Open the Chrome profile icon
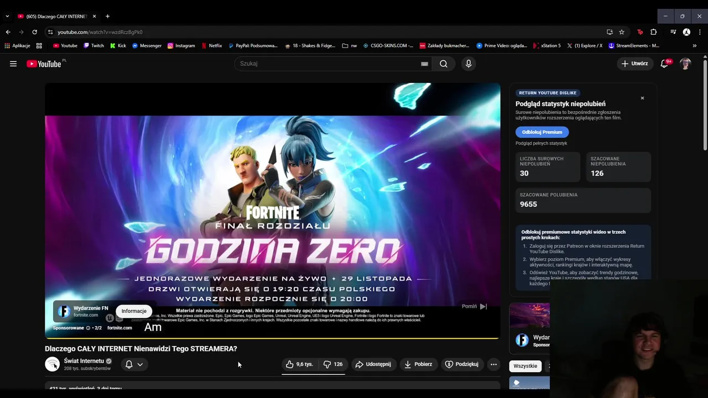This screenshot has width=708, height=398. 686,32
